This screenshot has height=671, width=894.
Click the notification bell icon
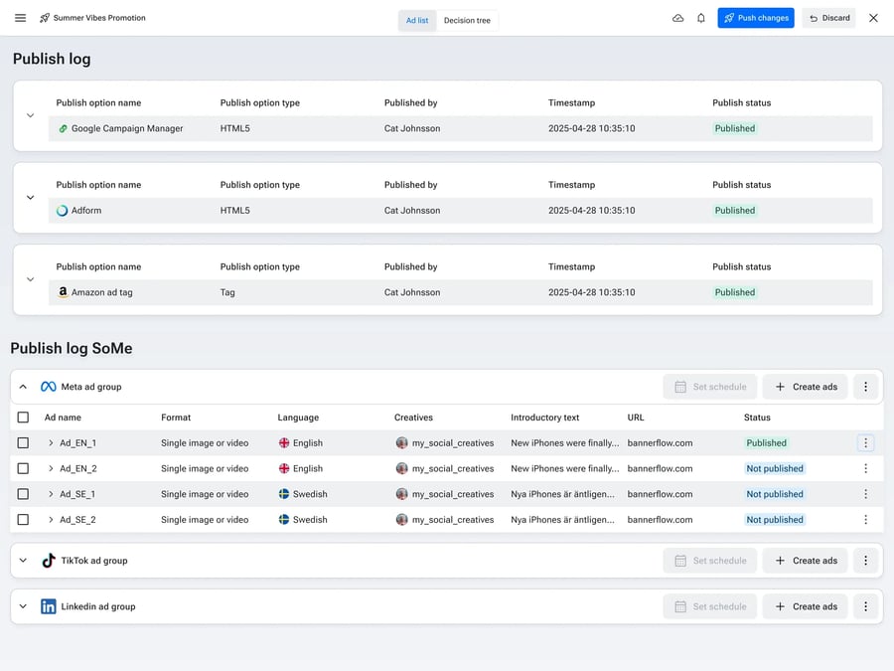pyautogui.click(x=701, y=17)
